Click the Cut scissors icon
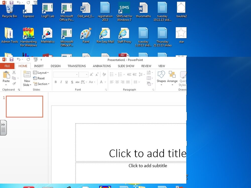The width and height of the screenshot is (251, 188). [14, 72]
